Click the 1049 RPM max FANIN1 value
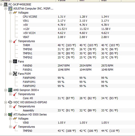The width and height of the screenshot is (135, 136). click(107, 70)
